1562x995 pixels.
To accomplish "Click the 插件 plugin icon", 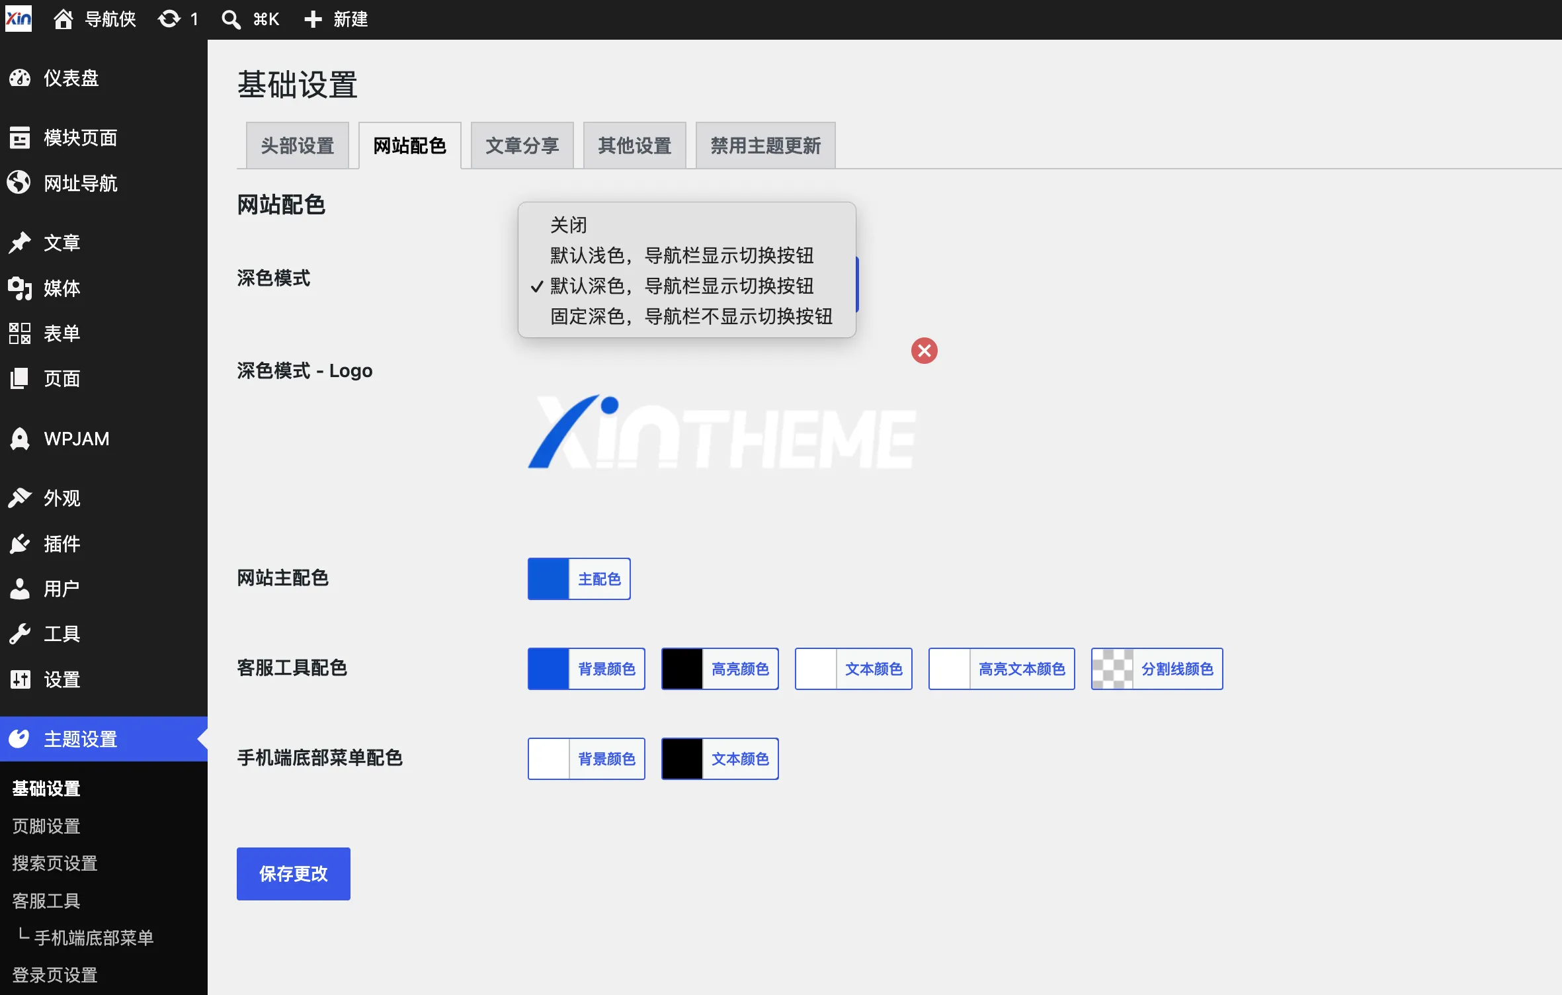I will (20, 543).
